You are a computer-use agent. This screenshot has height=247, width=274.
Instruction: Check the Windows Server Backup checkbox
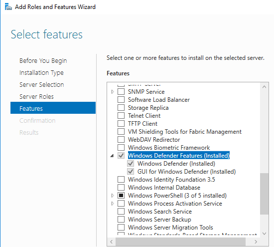point(121,220)
